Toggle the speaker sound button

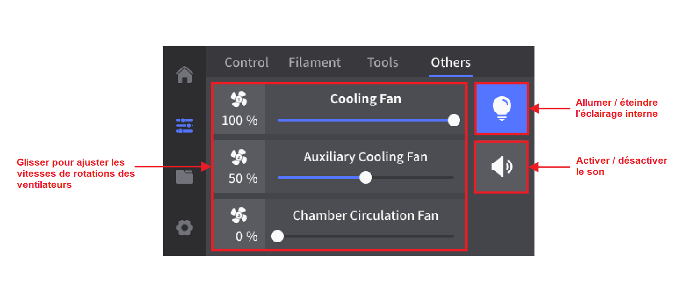502,167
